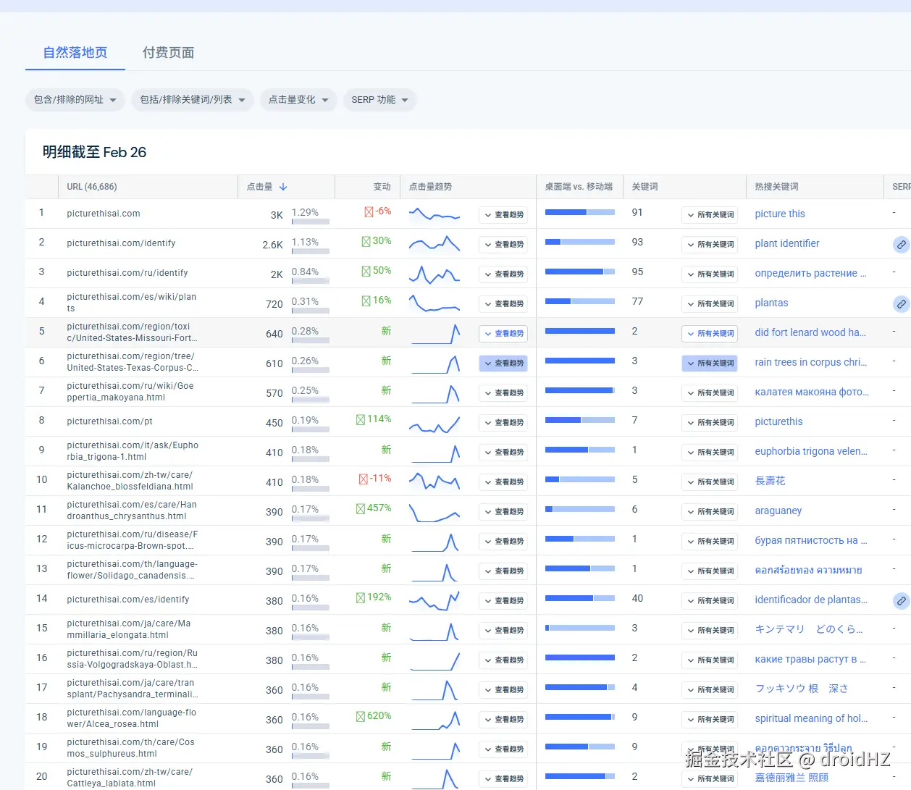Click desktop vs mobile bar for Mammillaria_elongata row
Viewport: 911px width, 790px height.
tap(580, 628)
